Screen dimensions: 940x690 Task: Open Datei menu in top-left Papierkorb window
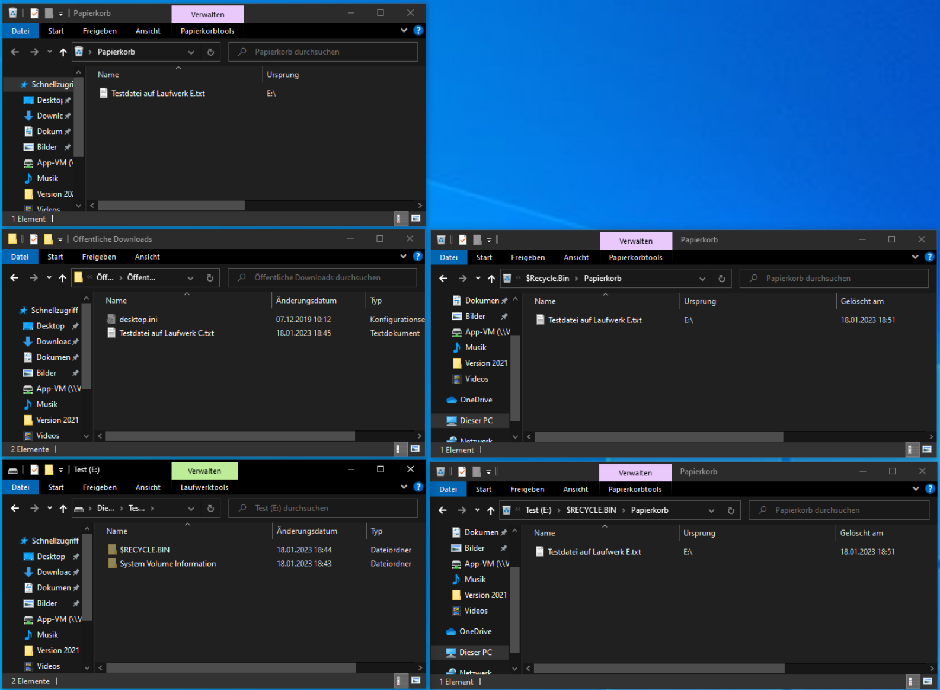(21, 31)
